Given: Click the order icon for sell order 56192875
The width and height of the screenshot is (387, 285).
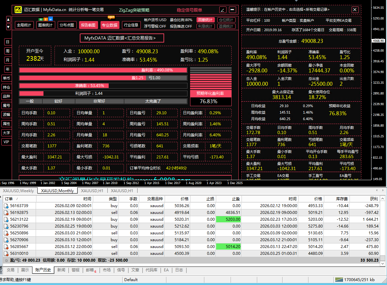Looking at the screenshot, I should click(x=6, y=213).
